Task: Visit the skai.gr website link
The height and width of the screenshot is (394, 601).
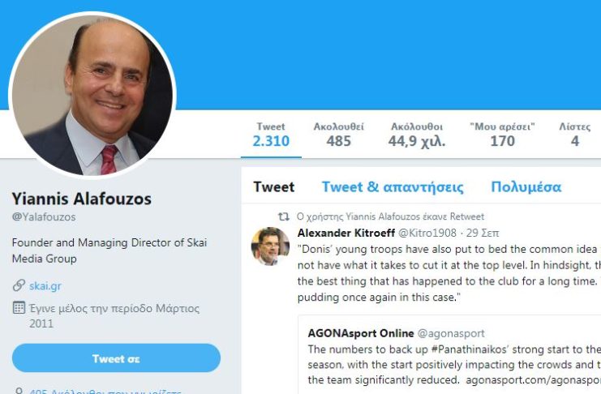Action: [44, 285]
